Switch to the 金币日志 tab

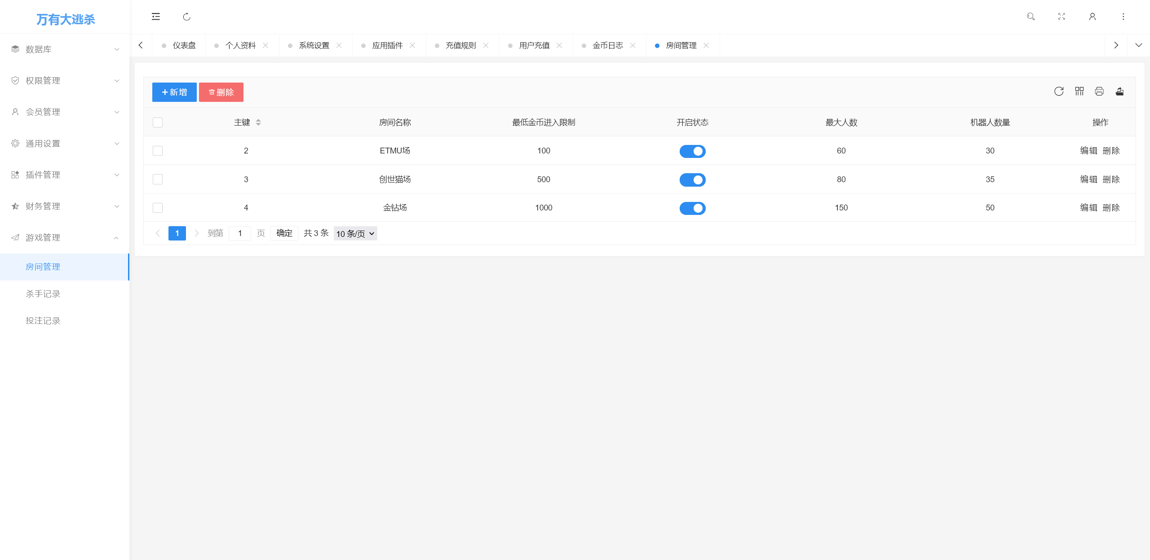coord(609,45)
